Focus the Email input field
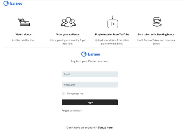Viewport: 186px width, 140px height. (x=90, y=74)
